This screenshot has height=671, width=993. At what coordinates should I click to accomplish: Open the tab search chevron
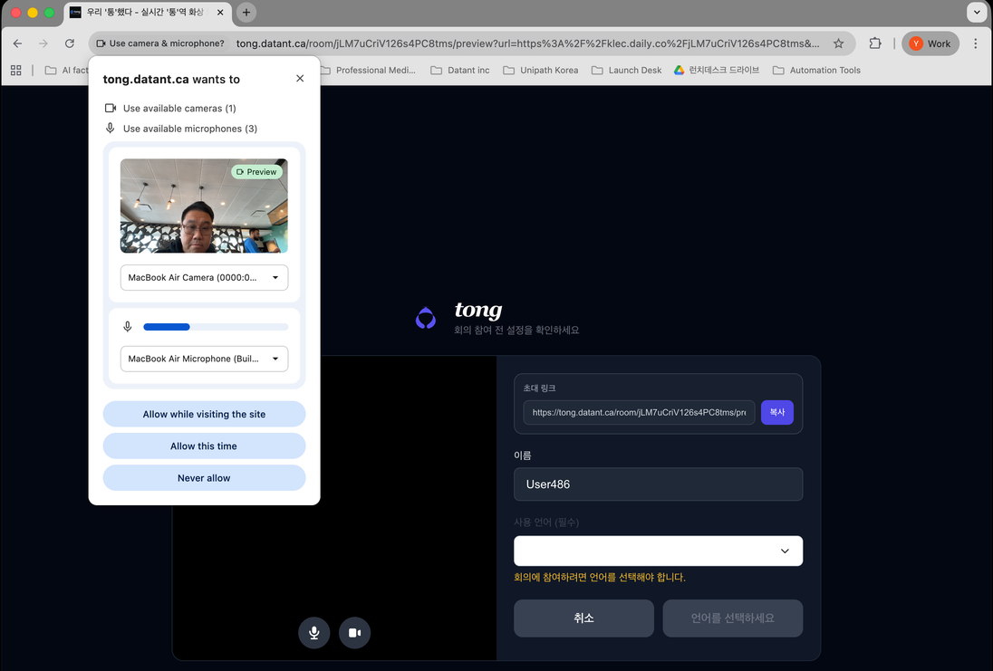(977, 12)
